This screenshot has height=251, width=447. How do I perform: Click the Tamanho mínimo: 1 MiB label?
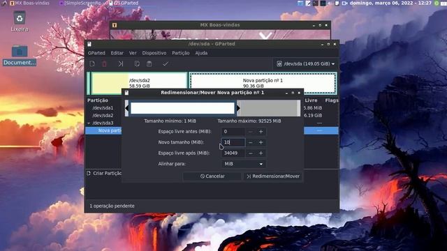(x=170, y=121)
